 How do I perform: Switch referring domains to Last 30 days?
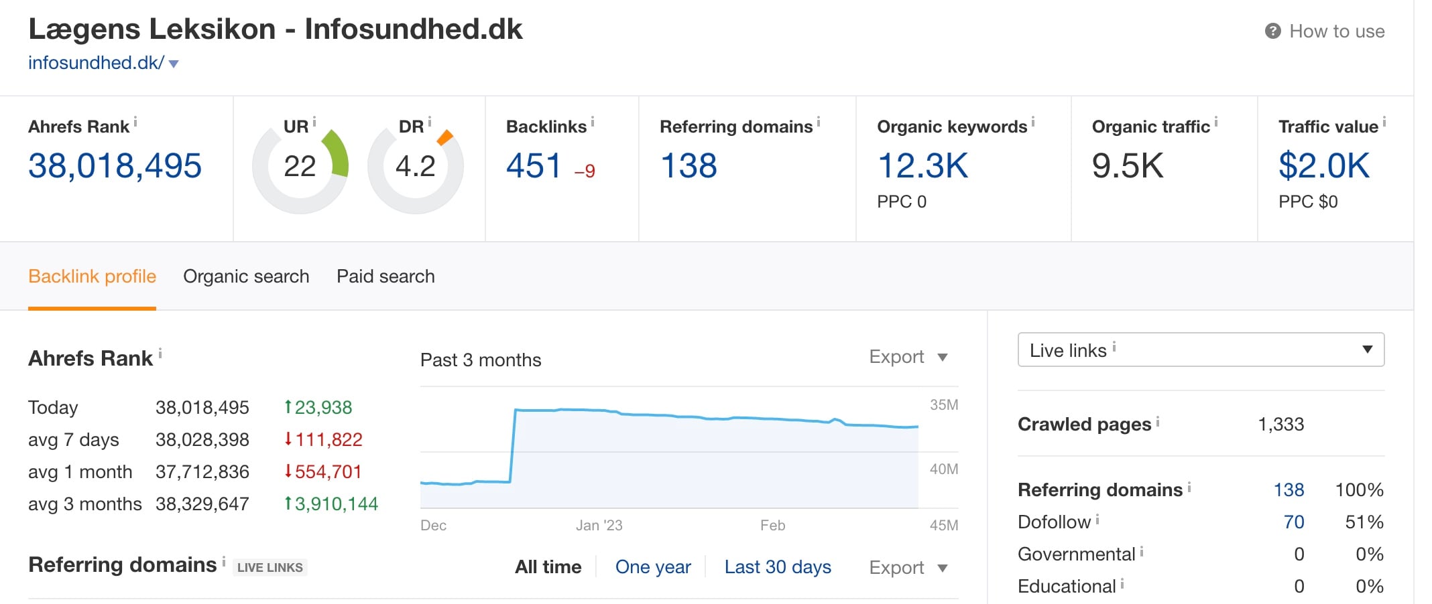pyautogui.click(x=777, y=567)
